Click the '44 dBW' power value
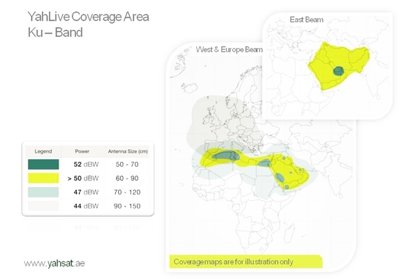Screen dimensions: 419x279 pyautogui.click(x=86, y=206)
